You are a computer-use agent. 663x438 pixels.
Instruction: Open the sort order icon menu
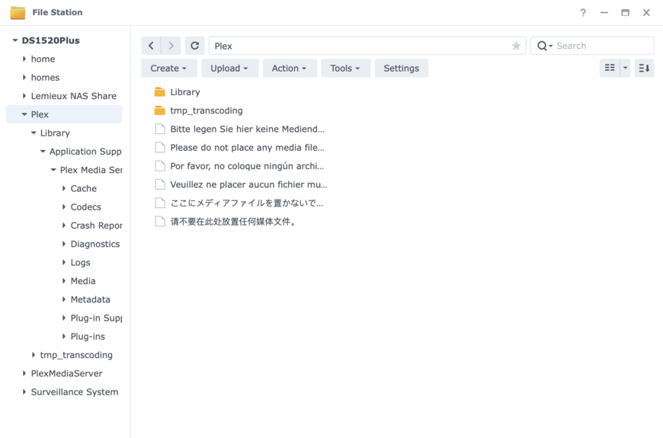point(644,68)
